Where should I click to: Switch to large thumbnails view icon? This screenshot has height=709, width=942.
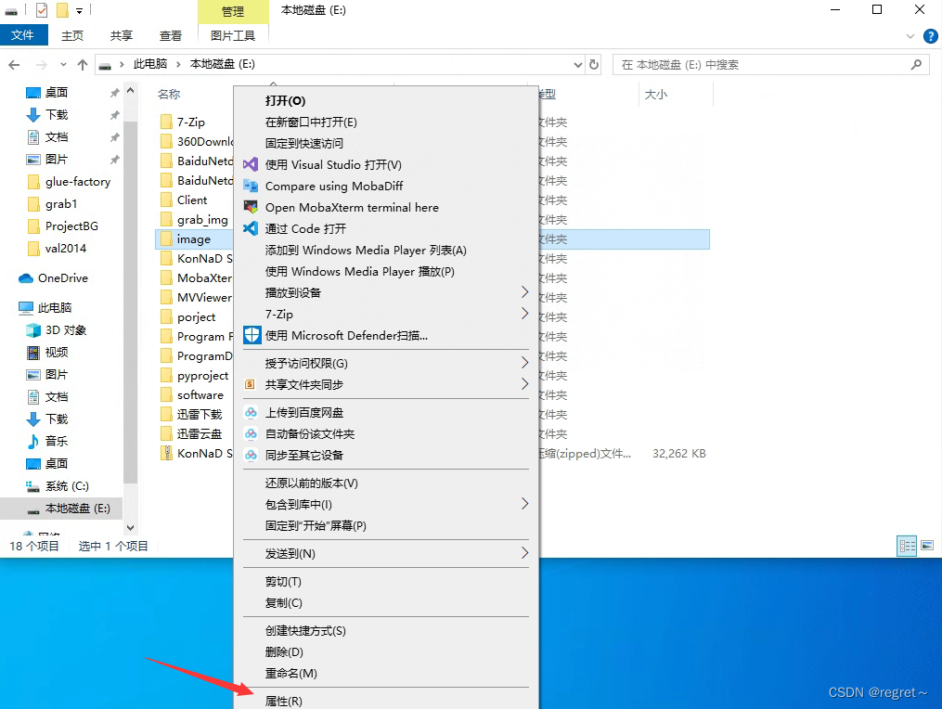927,546
